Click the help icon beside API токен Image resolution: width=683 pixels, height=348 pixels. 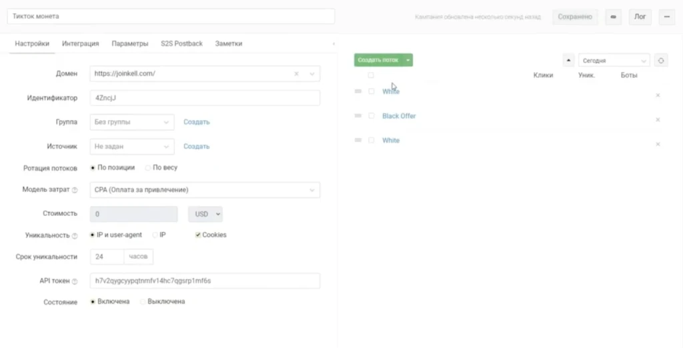tap(75, 281)
